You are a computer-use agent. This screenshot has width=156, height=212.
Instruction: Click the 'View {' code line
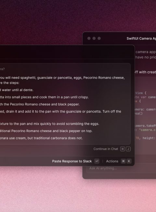click(141, 93)
